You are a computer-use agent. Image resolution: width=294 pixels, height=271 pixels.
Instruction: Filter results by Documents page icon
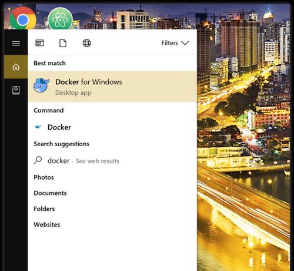point(63,43)
